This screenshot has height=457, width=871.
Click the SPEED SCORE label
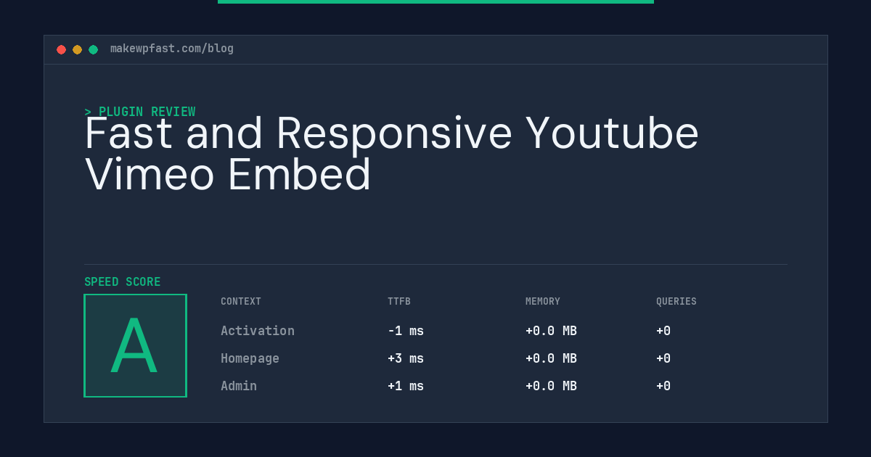coord(123,282)
